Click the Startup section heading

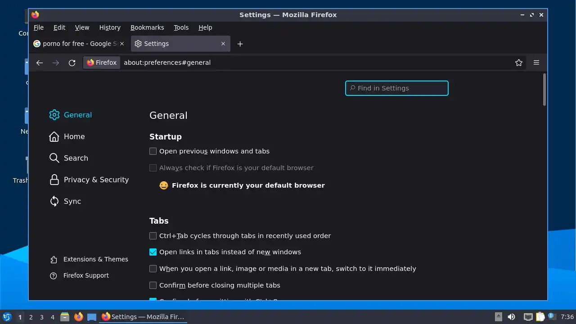pos(166,137)
